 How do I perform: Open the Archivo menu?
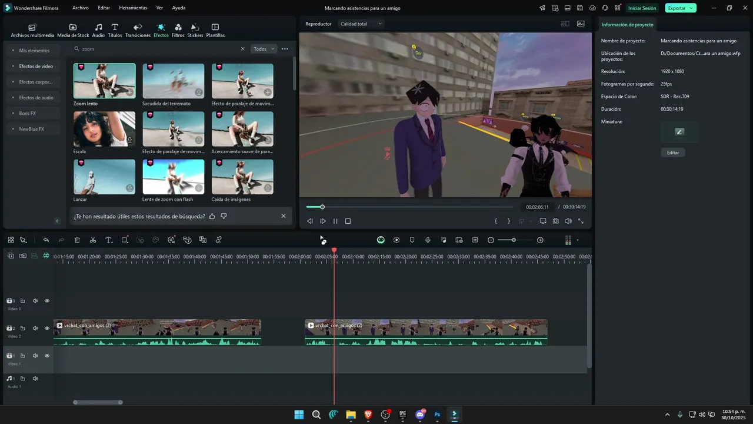81,8
